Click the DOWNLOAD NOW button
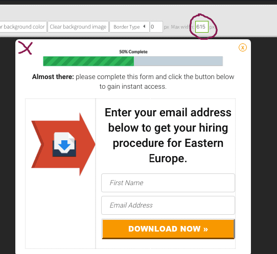The height and width of the screenshot is (254, 277). pos(168,229)
